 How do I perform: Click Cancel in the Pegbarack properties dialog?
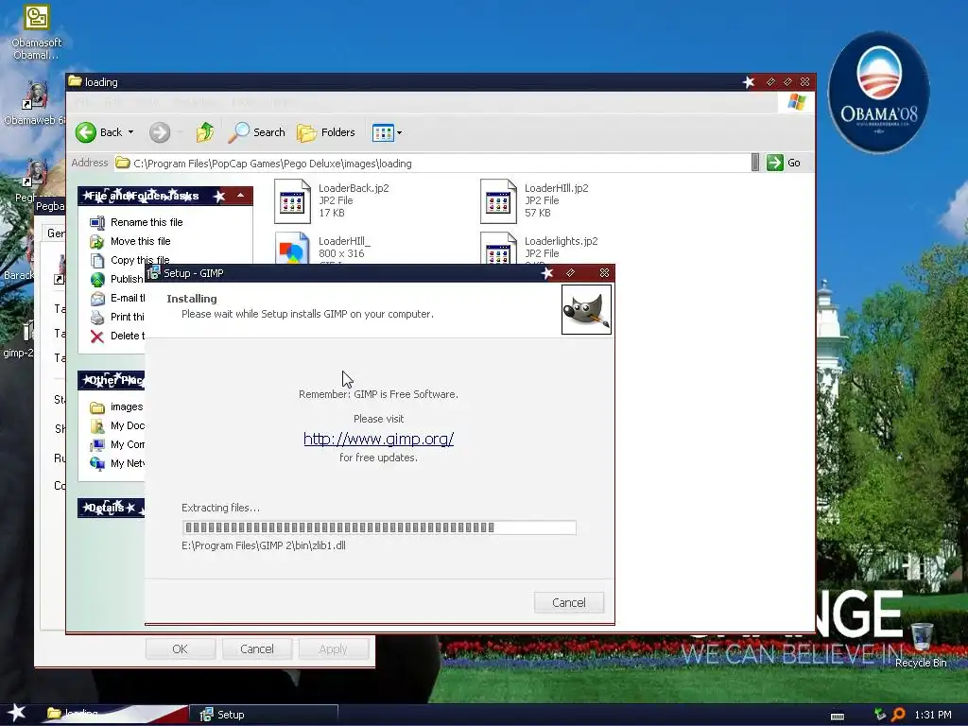(257, 648)
